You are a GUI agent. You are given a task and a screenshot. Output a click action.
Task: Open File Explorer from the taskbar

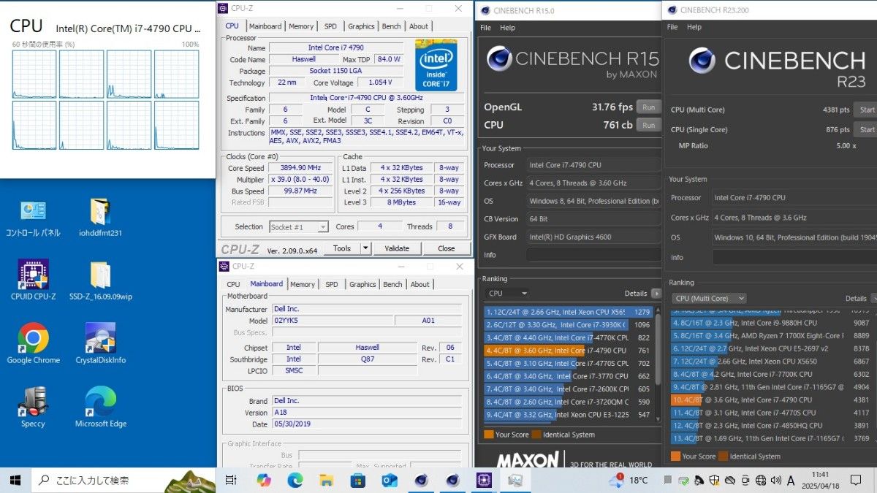[x=327, y=480]
